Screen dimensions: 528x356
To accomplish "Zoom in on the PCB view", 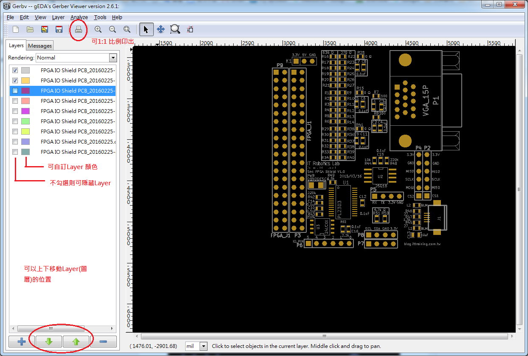I will 98,29.
